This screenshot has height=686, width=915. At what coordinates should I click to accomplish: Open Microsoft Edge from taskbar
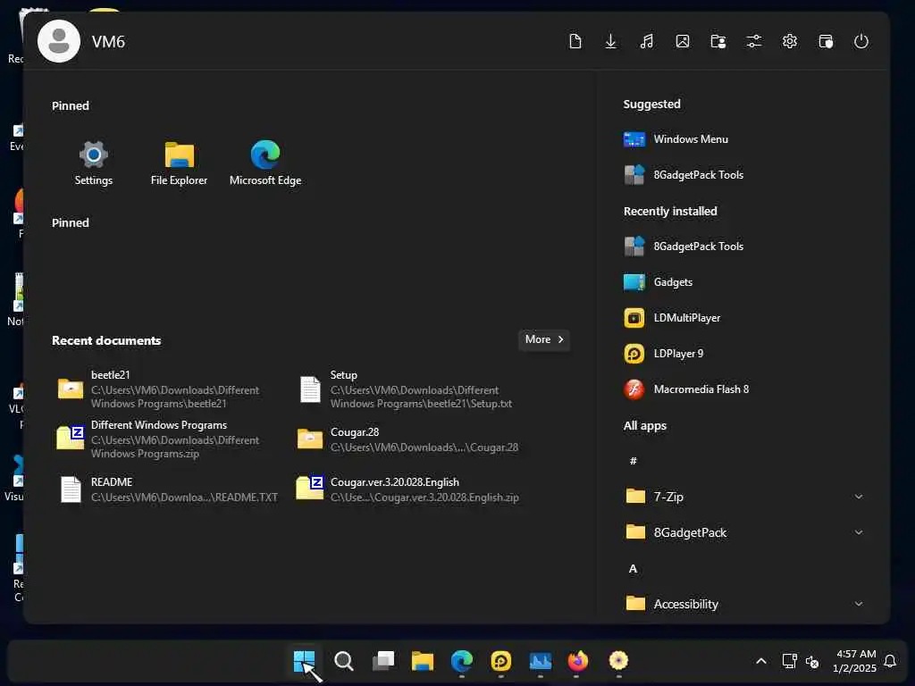coord(462,661)
